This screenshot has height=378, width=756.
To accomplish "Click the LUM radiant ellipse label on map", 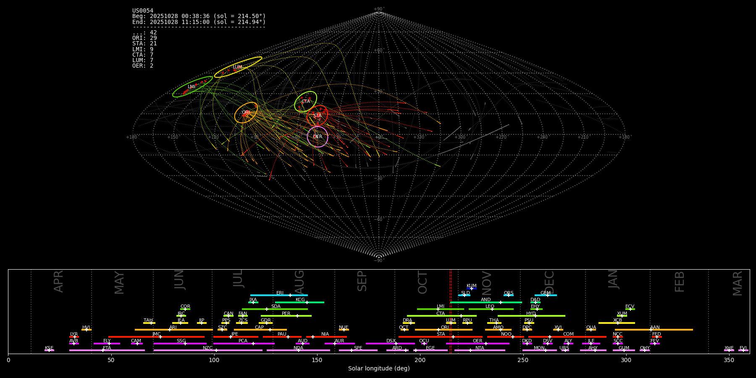I will [x=237, y=67].
